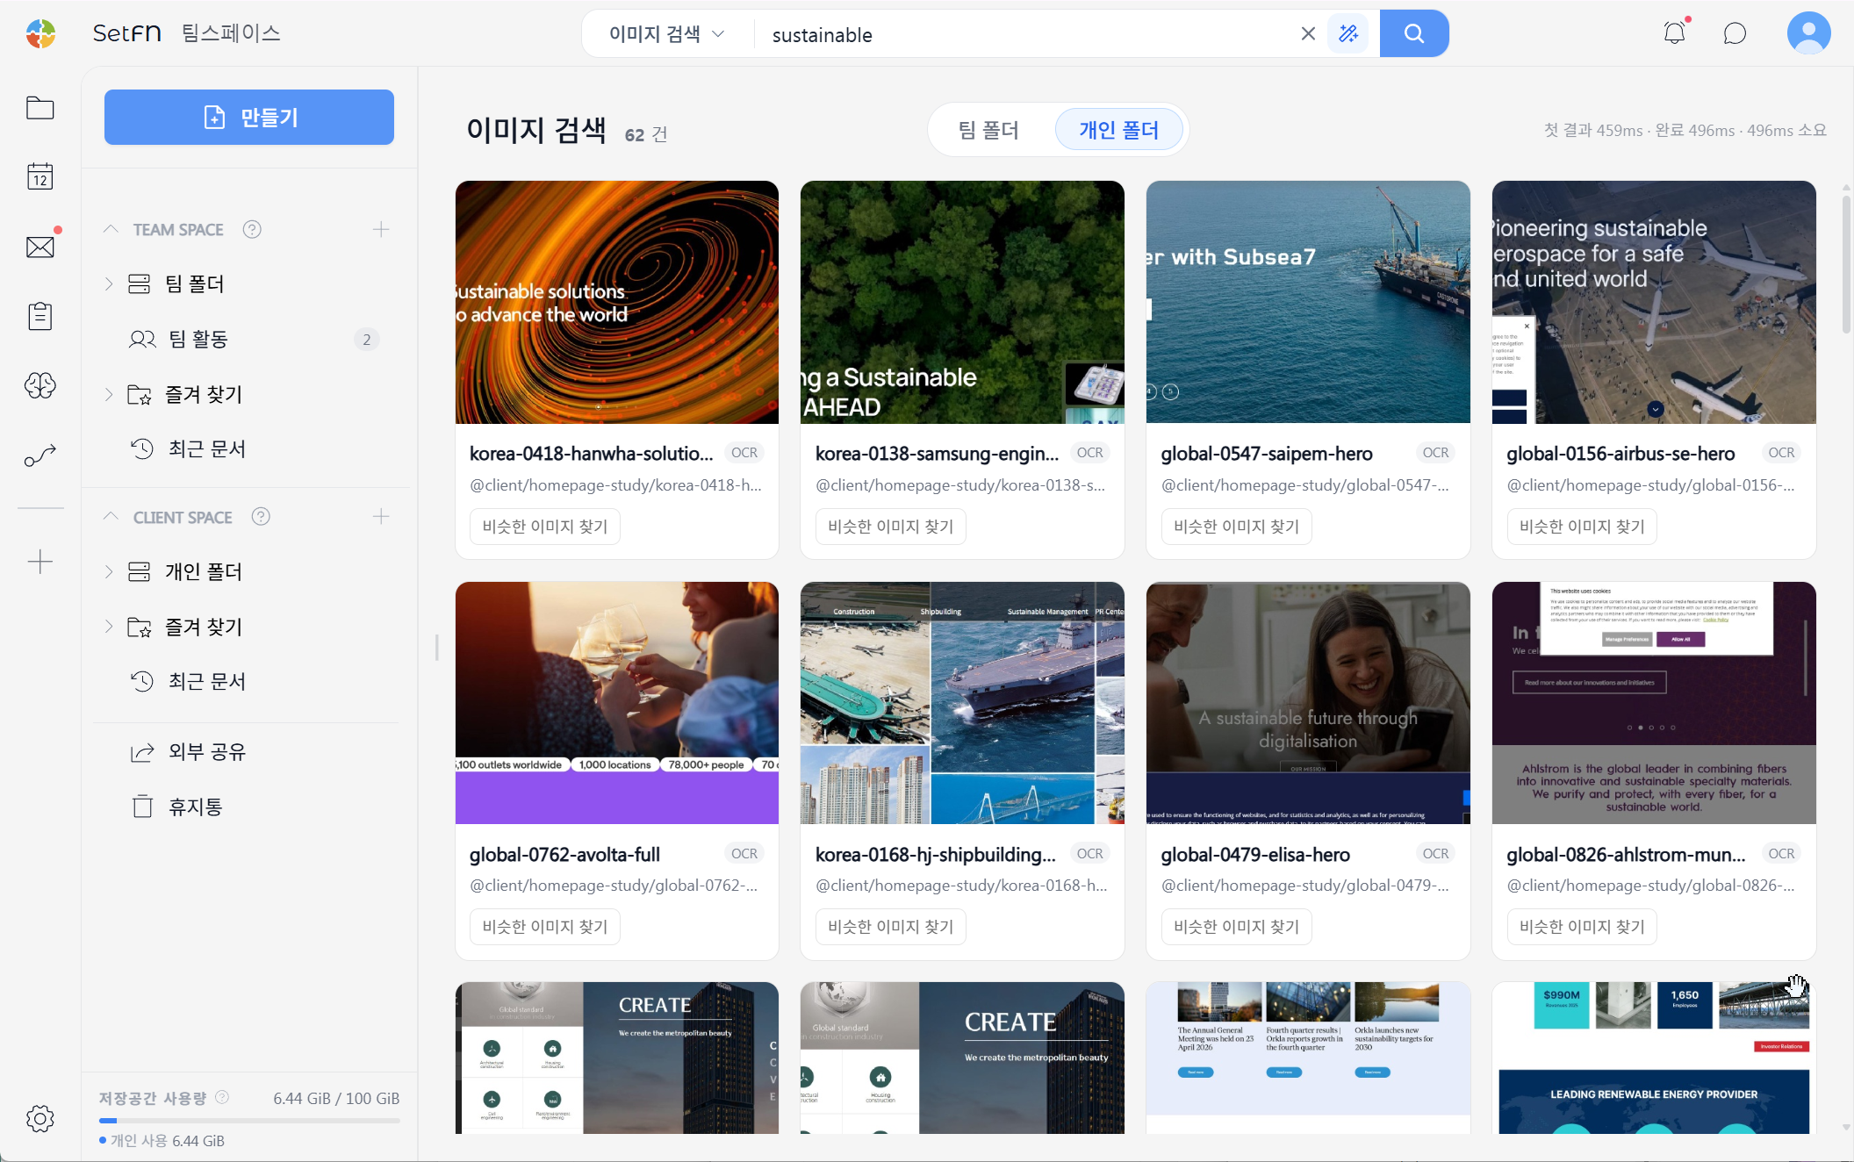Open the folder icon in left rail

click(40, 108)
